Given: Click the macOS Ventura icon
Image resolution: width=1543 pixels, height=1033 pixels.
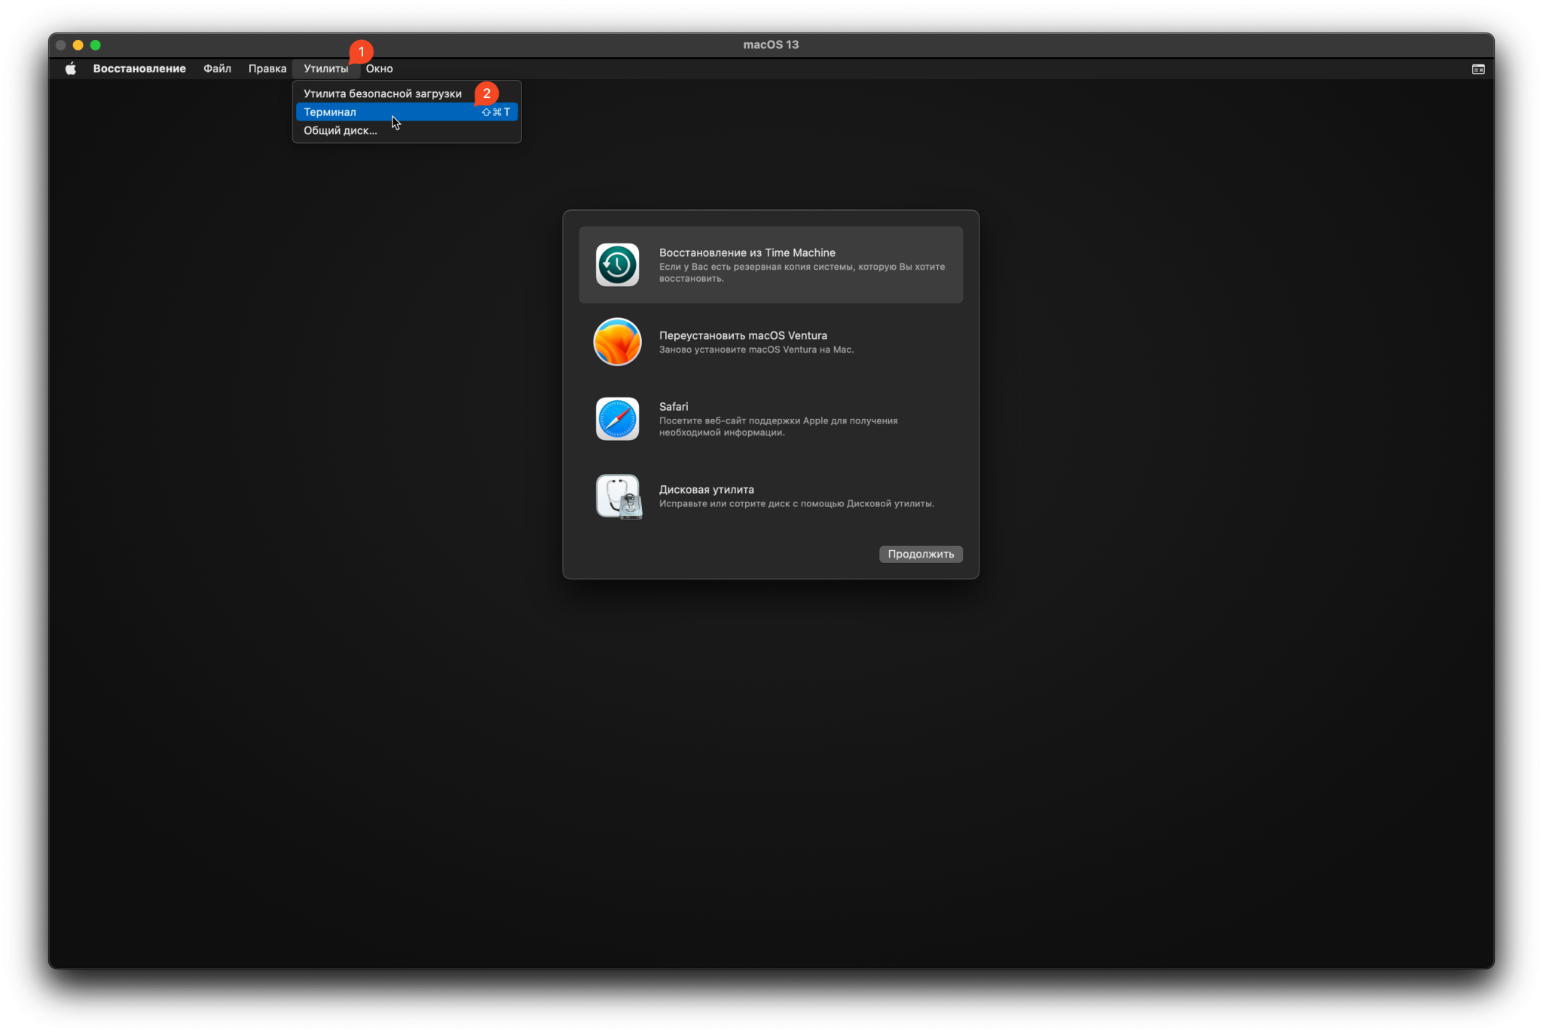Looking at the screenshot, I should click(617, 341).
